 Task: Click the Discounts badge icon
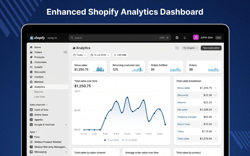(31, 72)
